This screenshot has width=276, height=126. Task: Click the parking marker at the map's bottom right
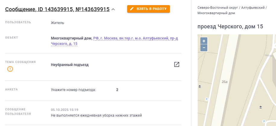(x=264, y=121)
